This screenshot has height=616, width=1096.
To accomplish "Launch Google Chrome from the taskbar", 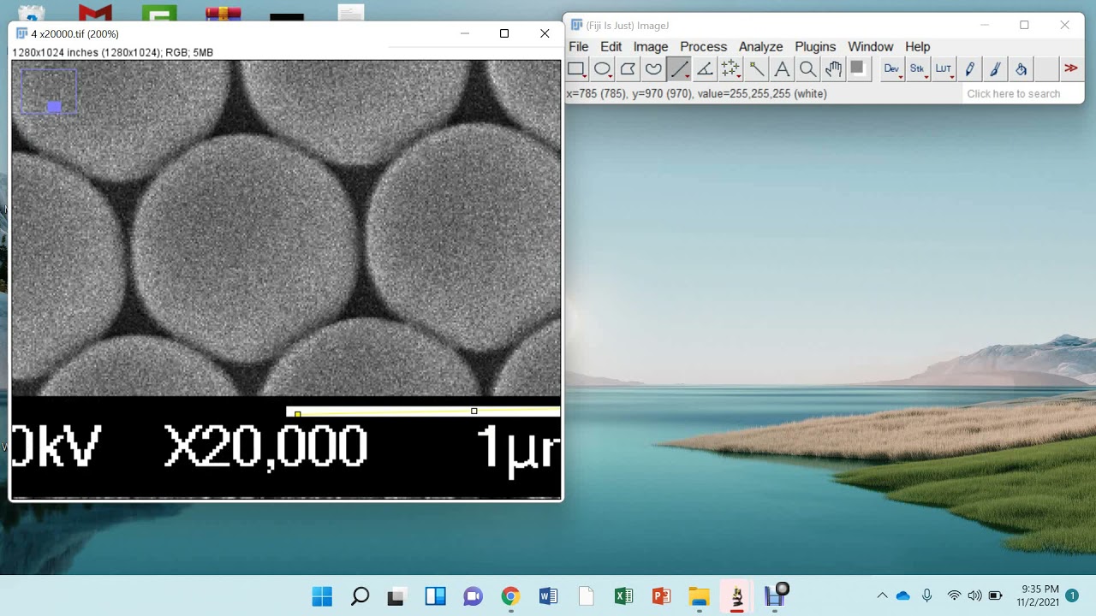I will 510,596.
